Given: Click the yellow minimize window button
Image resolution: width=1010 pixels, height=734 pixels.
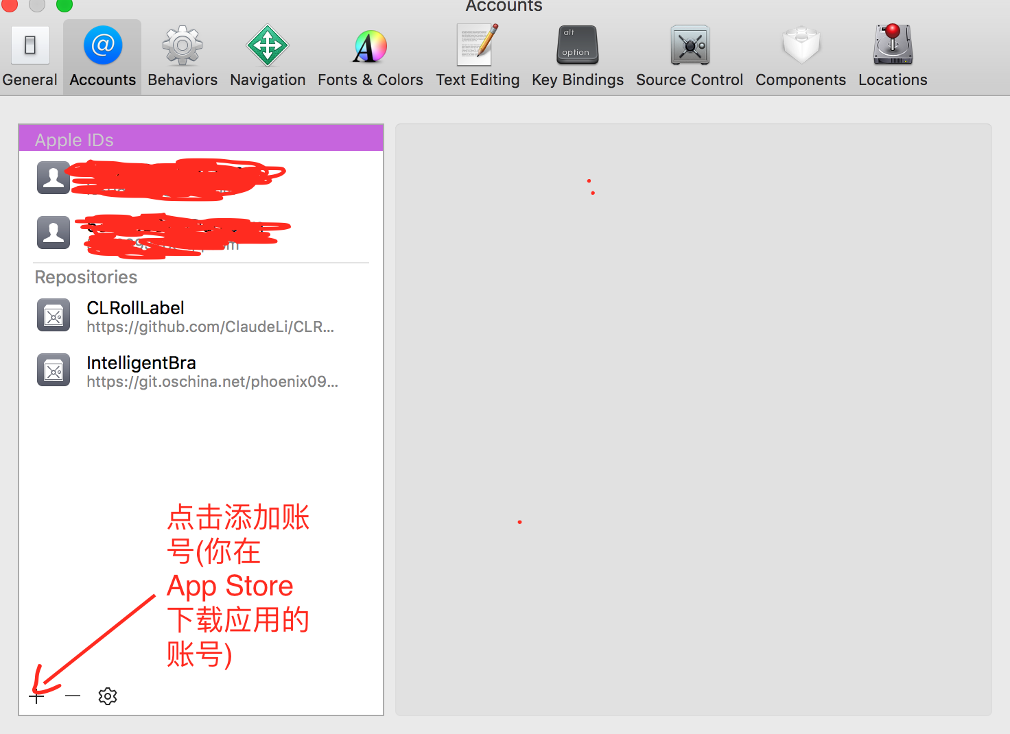Looking at the screenshot, I should 37,4.
